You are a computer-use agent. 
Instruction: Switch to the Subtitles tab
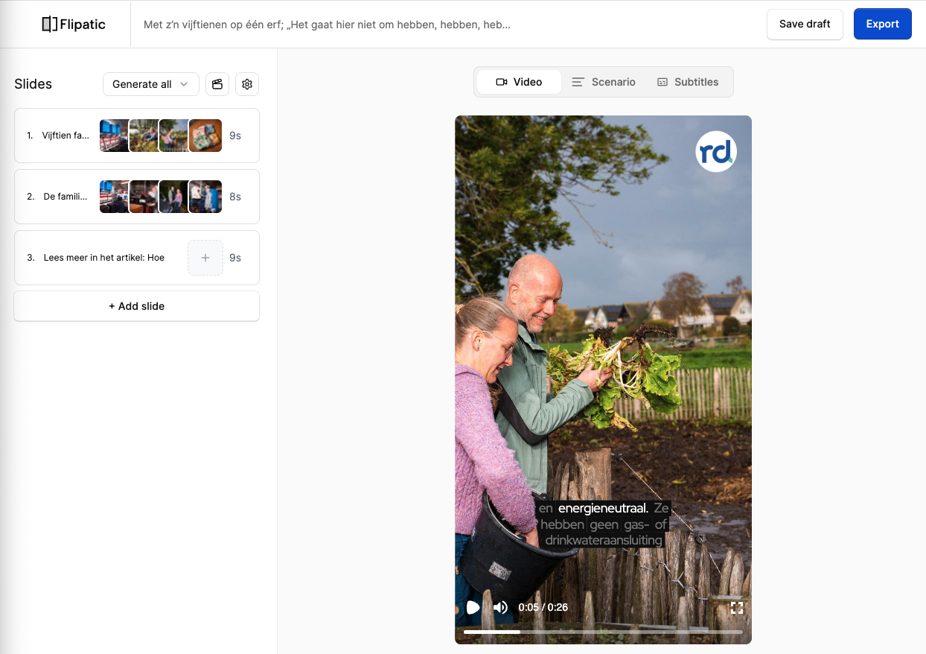coord(688,82)
